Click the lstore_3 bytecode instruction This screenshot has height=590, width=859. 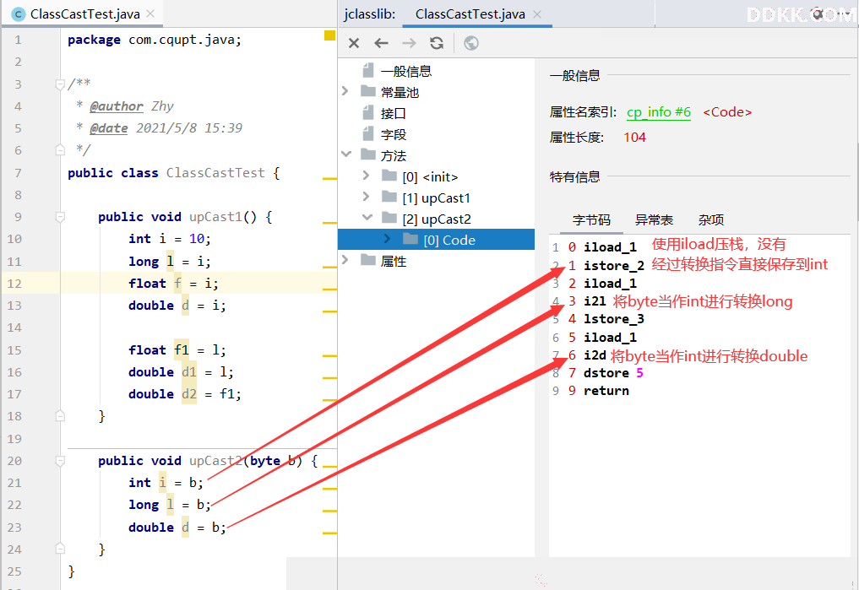[x=613, y=319]
